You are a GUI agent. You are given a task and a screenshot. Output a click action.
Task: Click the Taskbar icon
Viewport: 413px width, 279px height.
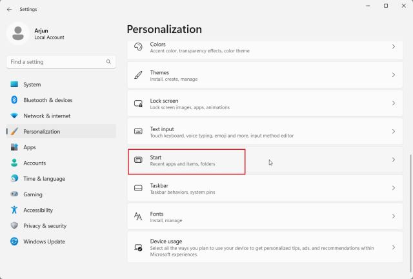138,188
